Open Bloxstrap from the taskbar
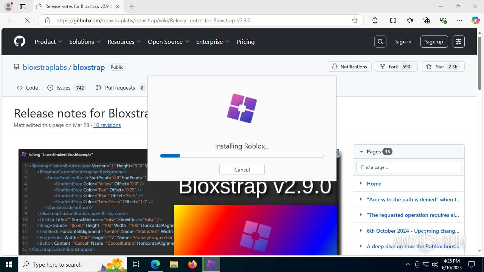484x272 pixels. 211,264
